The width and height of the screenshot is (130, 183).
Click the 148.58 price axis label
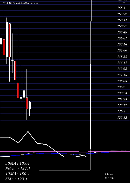coord(122,57)
